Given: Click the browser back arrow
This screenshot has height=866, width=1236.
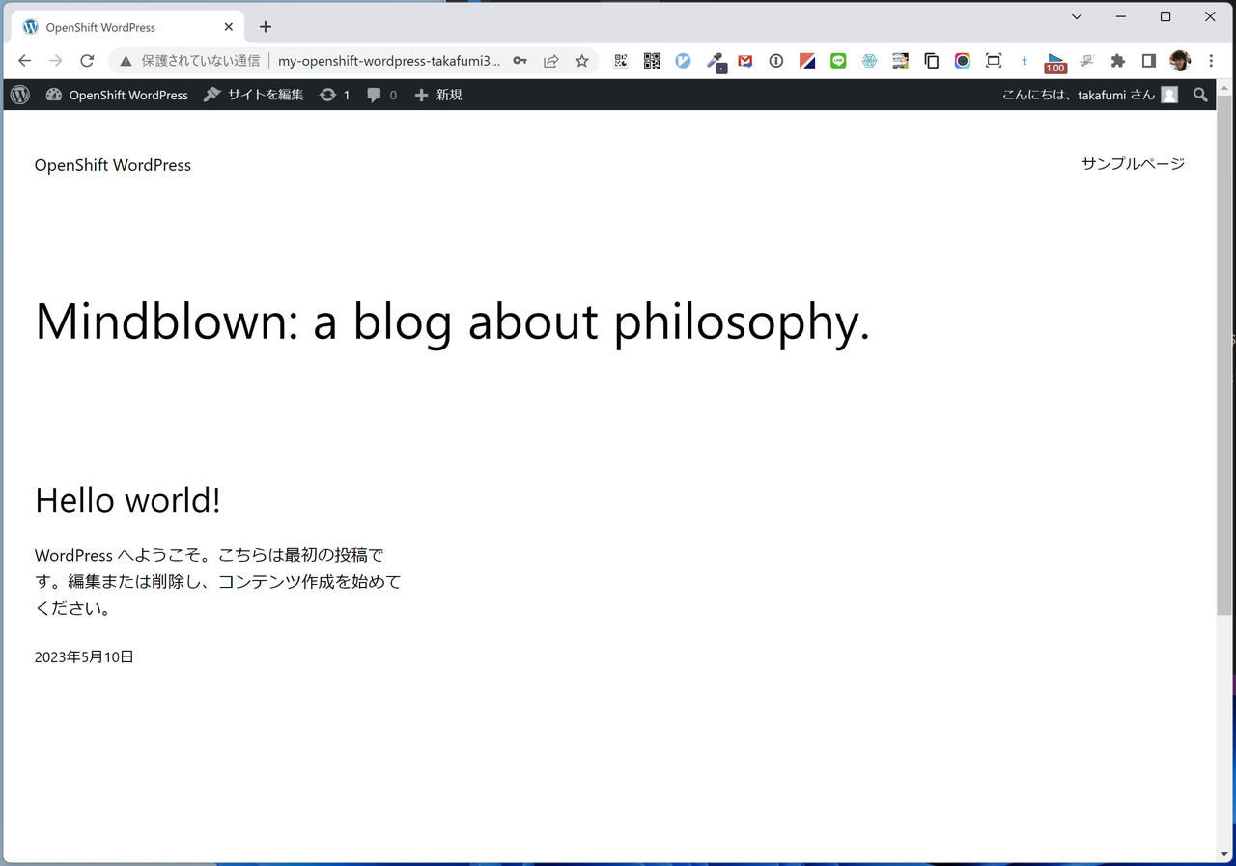Looking at the screenshot, I should click(25, 61).
